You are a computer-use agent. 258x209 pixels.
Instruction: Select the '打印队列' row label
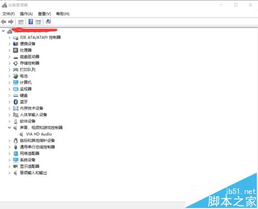(27, 69)
